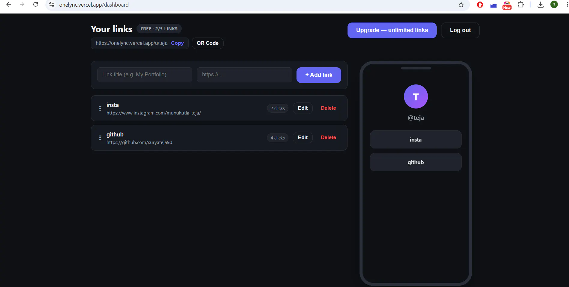Click the T avatar in phone preview
The height and width of the screenshot is (287, 569).
[416, 96]
